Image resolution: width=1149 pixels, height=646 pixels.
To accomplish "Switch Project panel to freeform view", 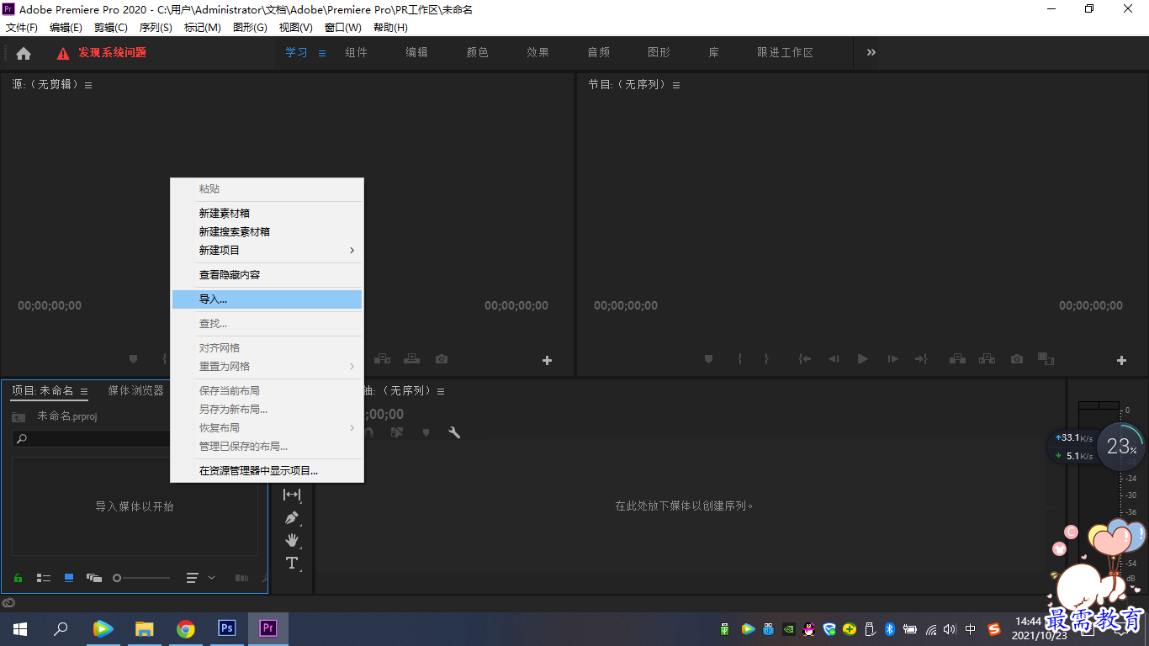I will click(94, 578).
